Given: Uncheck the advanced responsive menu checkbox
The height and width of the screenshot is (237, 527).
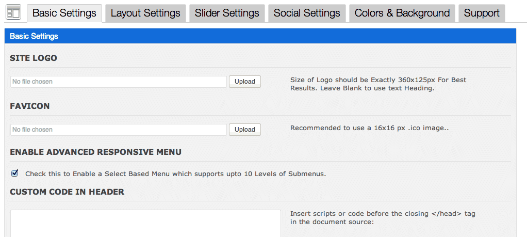Looking at the screenshot, I should point(14,173).
